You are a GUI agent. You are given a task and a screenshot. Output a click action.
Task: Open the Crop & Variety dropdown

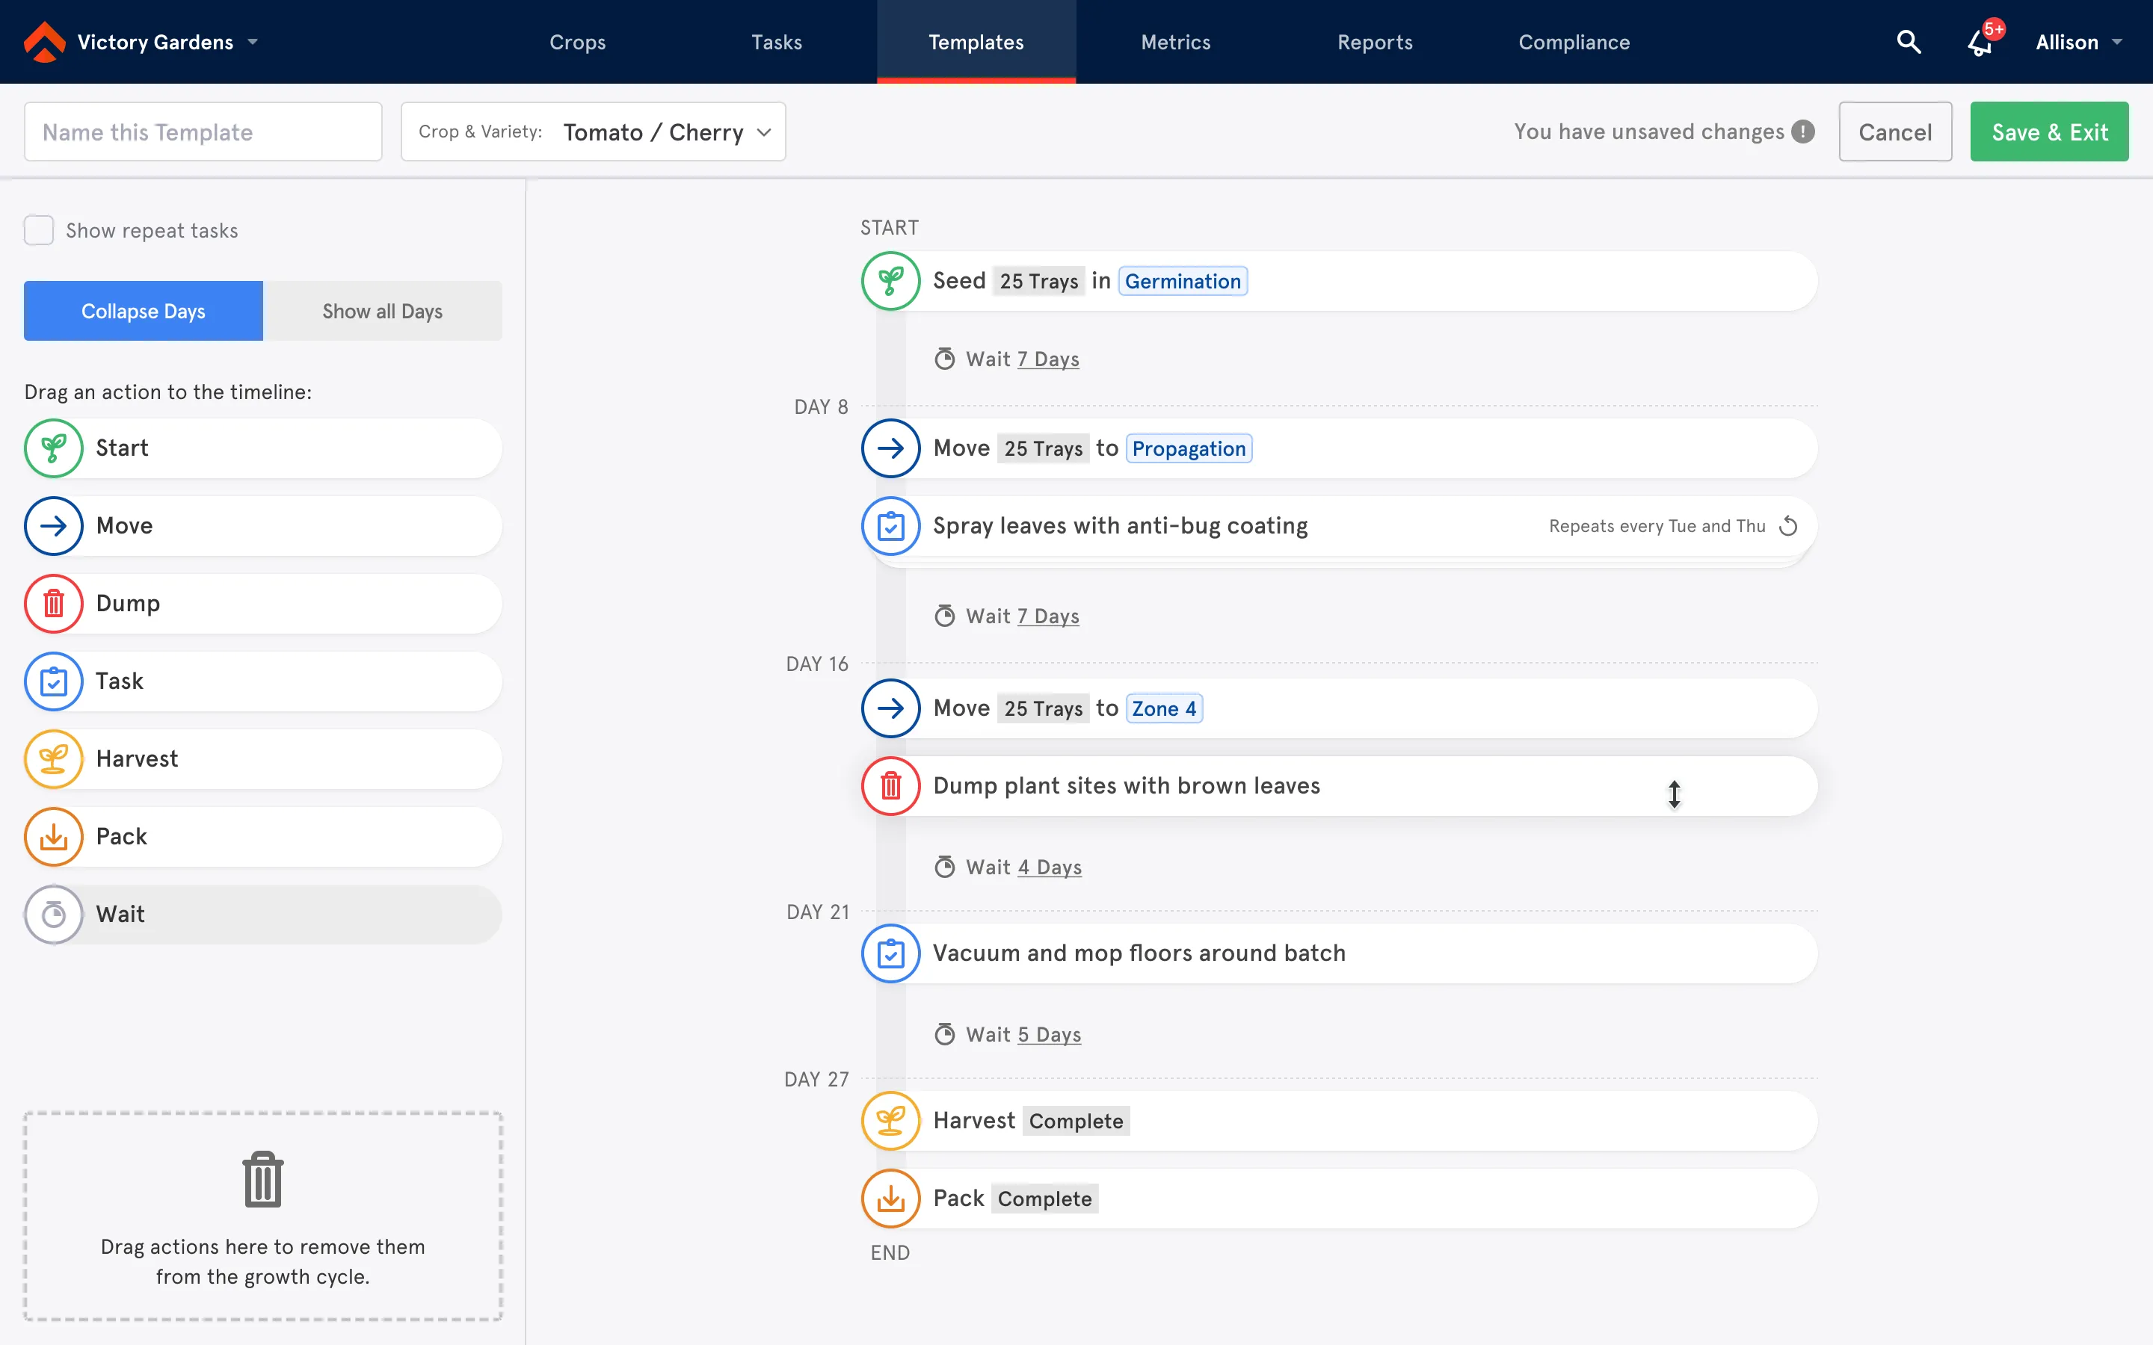click(x=594, y=132)
